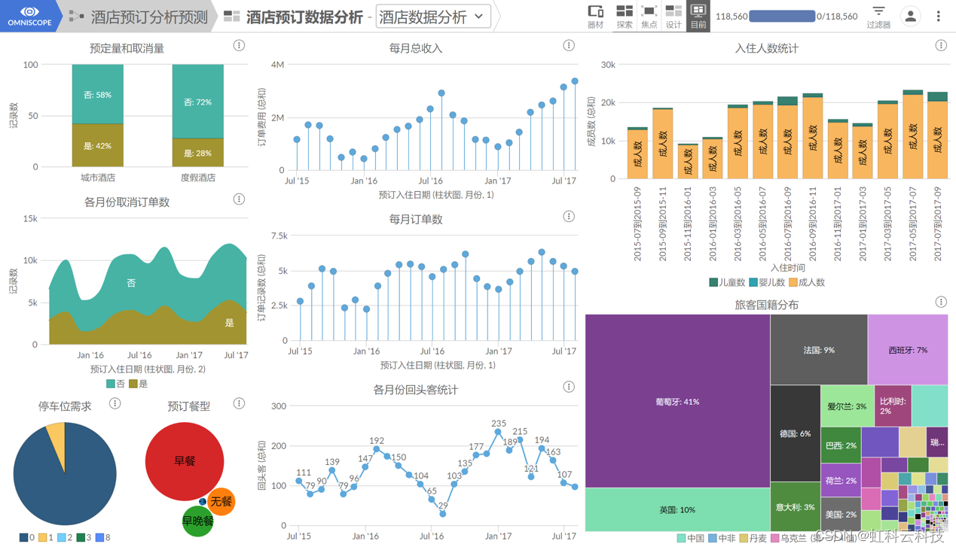The width and height of the screenshot is (956, 550).
Task: Select the 早餐 red bubble
Action: pos(185,461)
